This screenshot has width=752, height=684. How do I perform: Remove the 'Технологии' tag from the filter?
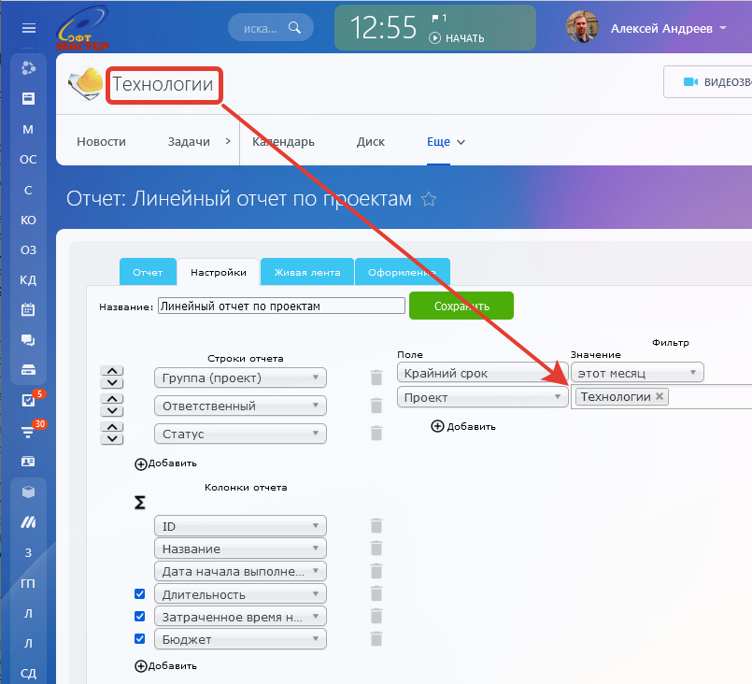tap(660, 397)
